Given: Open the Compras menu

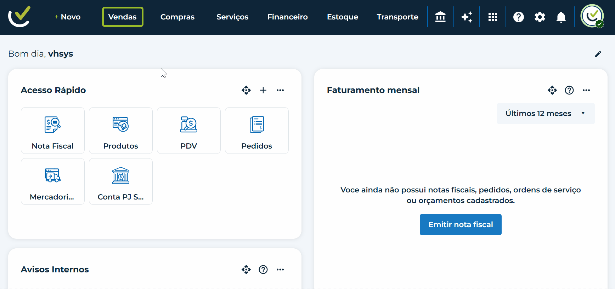Looking at the screenshot, I should tap(177, 17).
